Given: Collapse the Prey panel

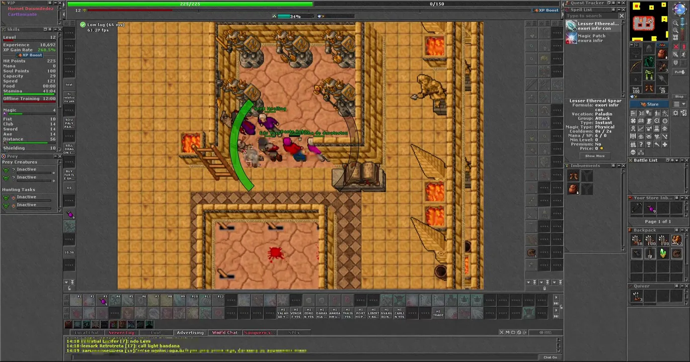Looking at the screenshot, I should (55, 156).
